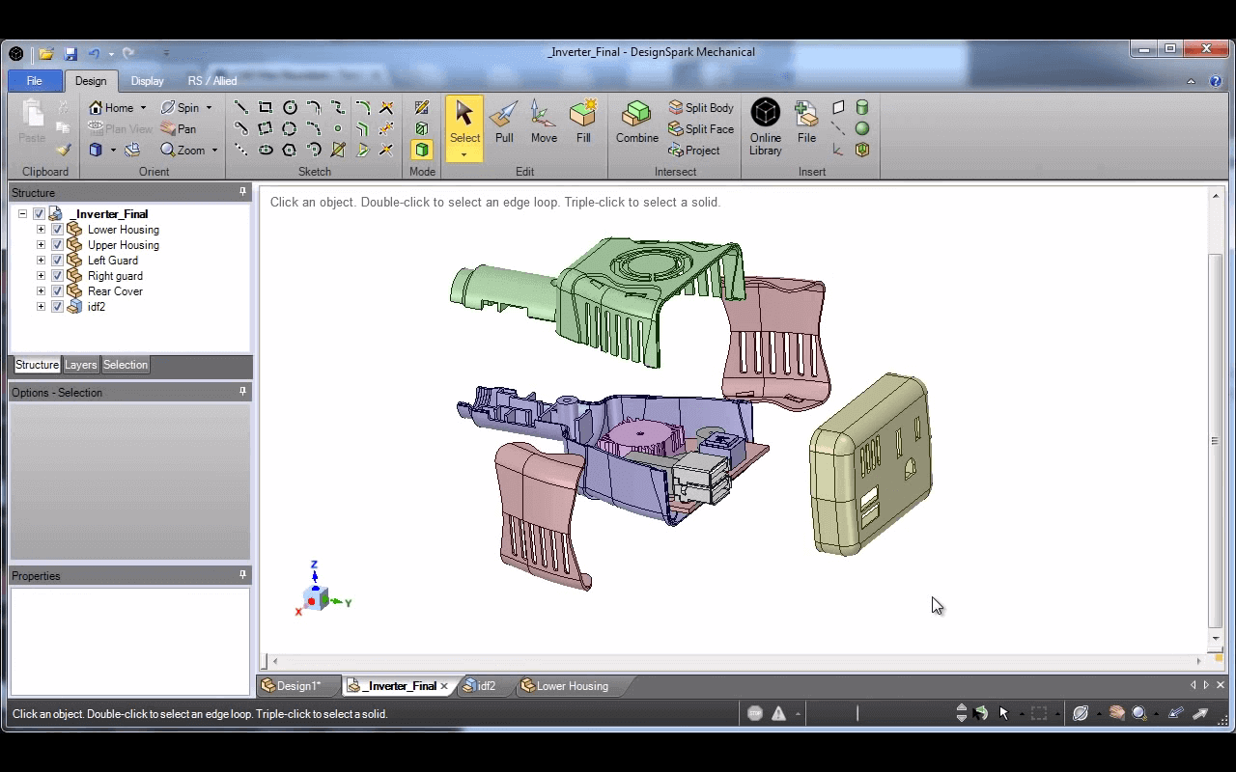Switch to the Display ribbon tab
Image resolution: width=1236 pixels, height=772 pixels.
tap(148, 81)
